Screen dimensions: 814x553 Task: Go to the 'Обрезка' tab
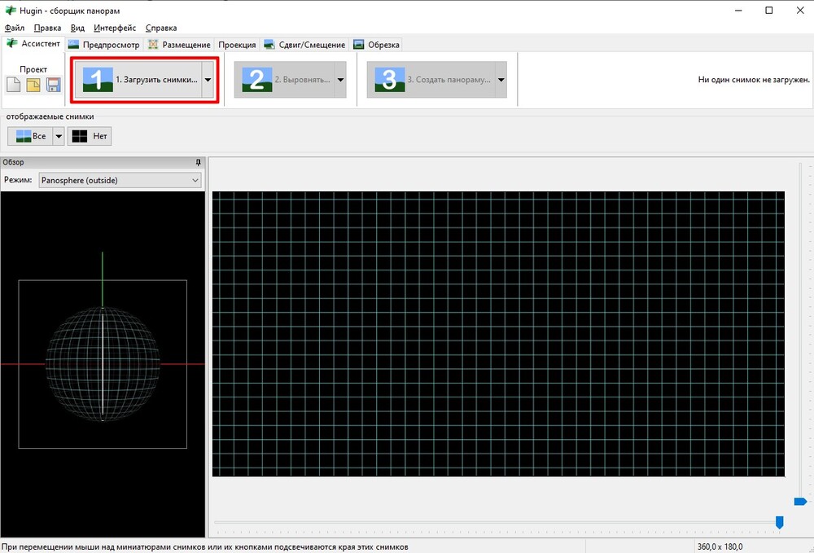pyautogui.click(x=377, y=45)
